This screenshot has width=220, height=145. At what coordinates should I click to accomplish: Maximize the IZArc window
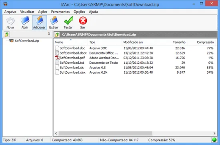coord(201,4)
